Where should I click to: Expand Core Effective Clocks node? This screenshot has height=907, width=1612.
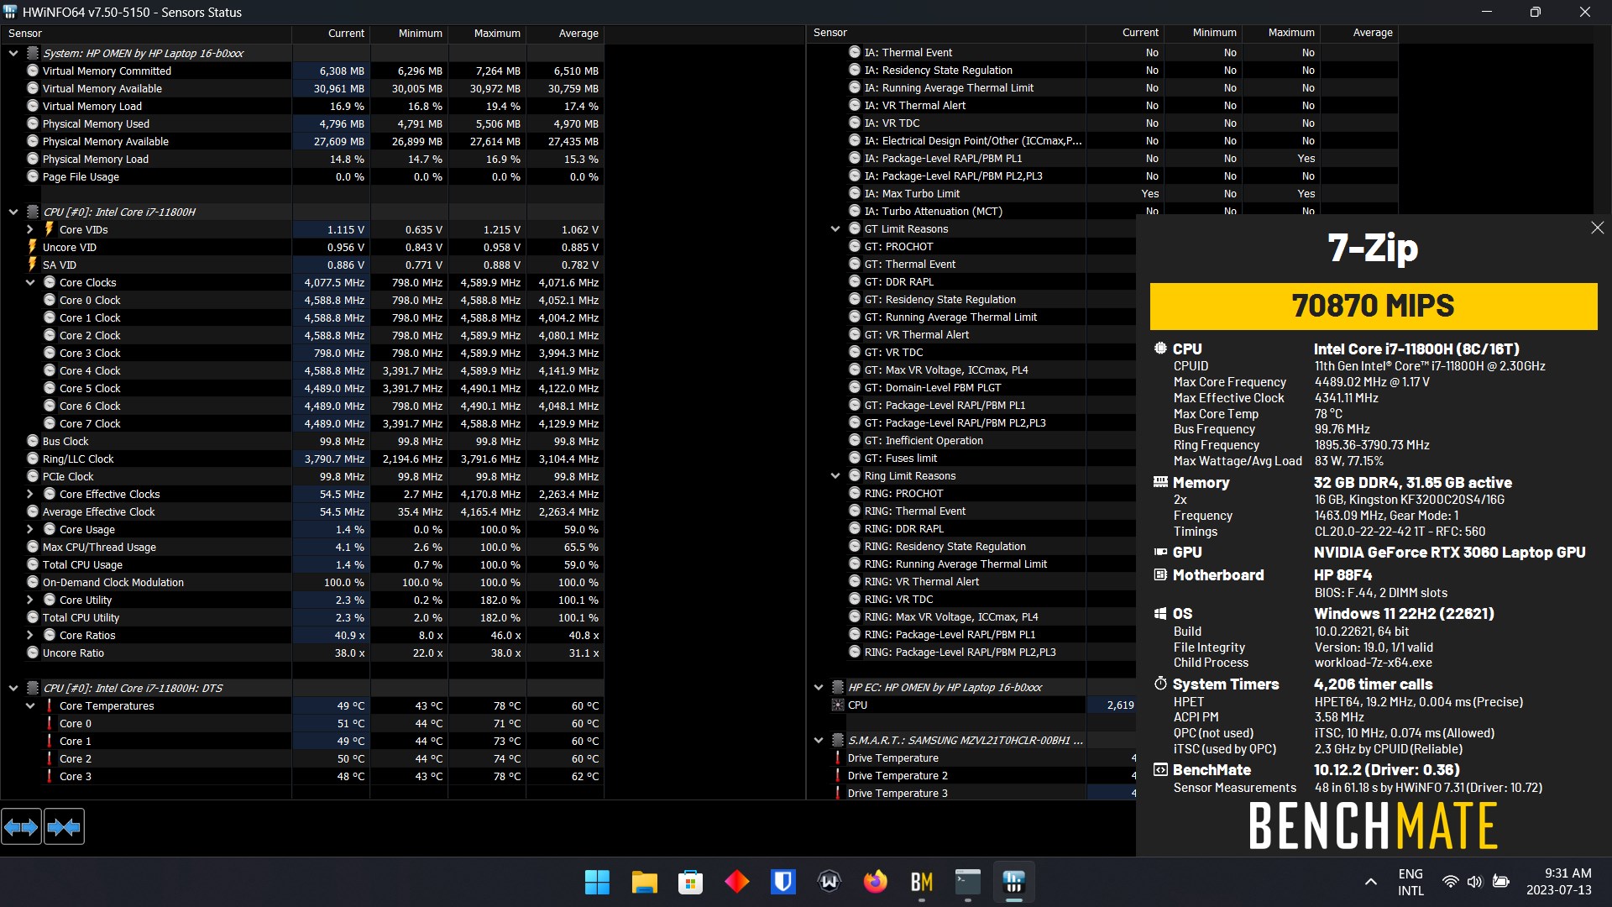click(x=30, y=494)
